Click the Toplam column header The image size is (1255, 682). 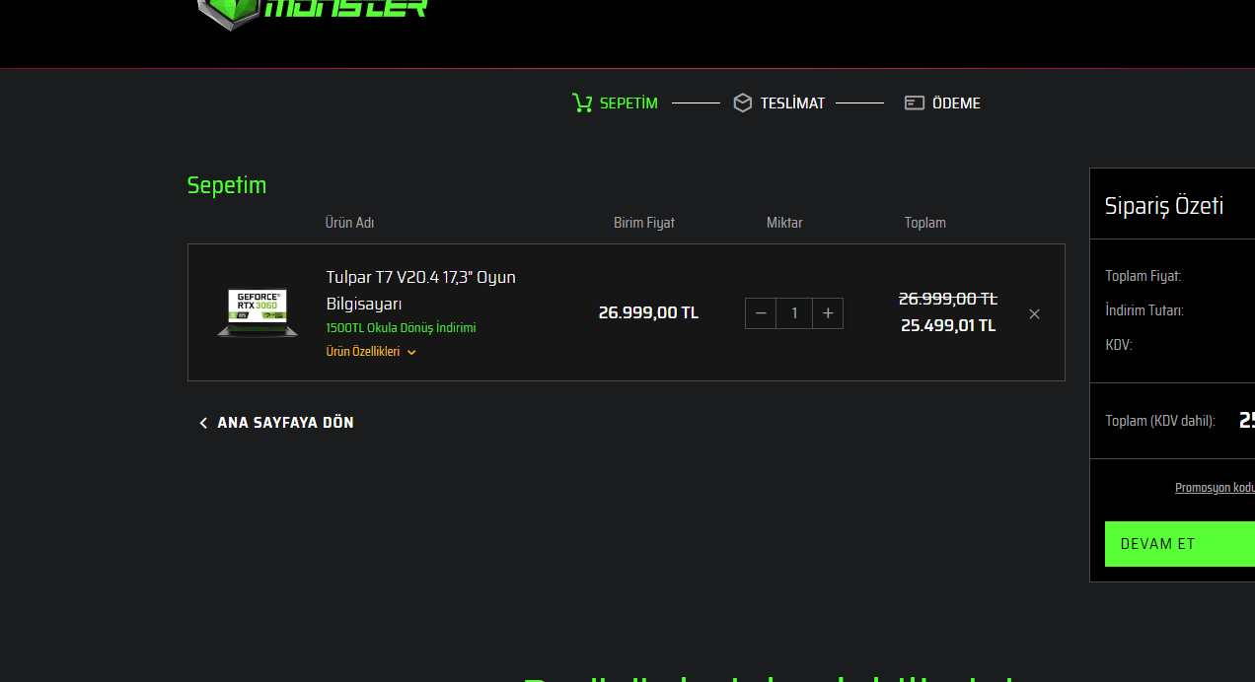pos(925,223)
